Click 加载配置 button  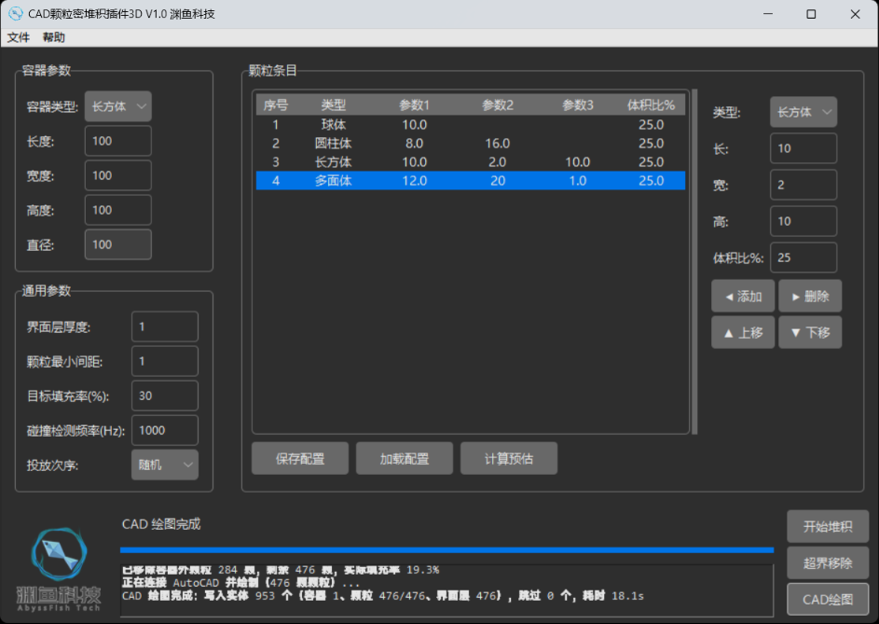[405, 459]
